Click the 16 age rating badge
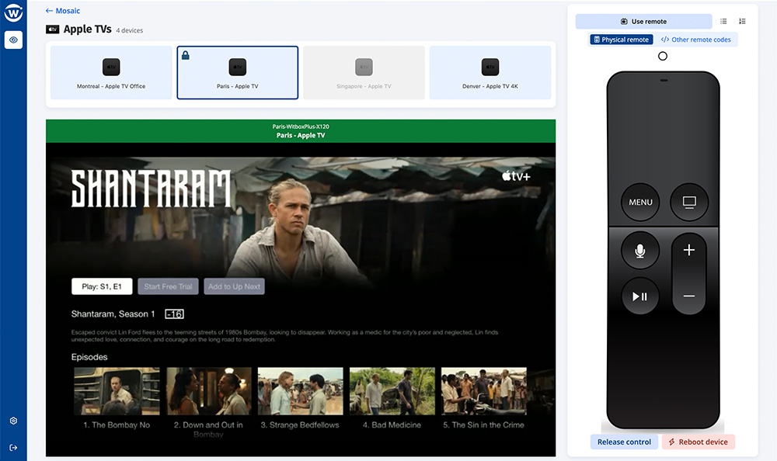 tap(174, 314)
